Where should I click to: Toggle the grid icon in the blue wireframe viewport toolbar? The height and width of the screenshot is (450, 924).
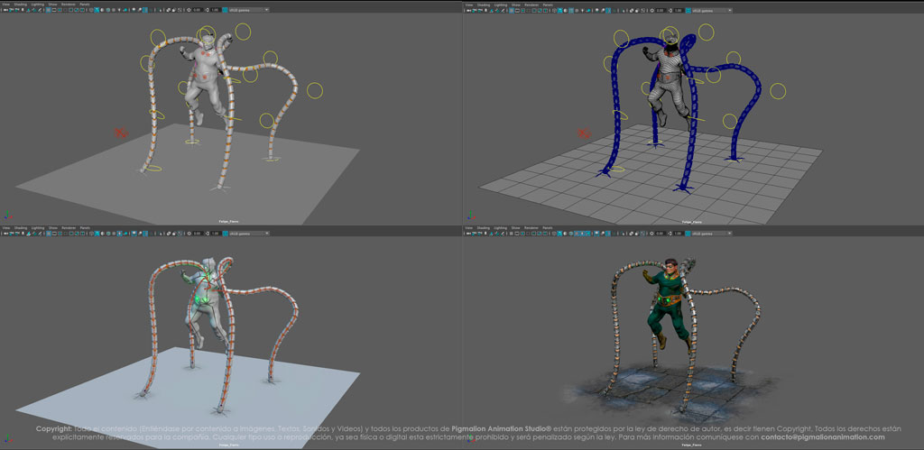tap(512, 10)
